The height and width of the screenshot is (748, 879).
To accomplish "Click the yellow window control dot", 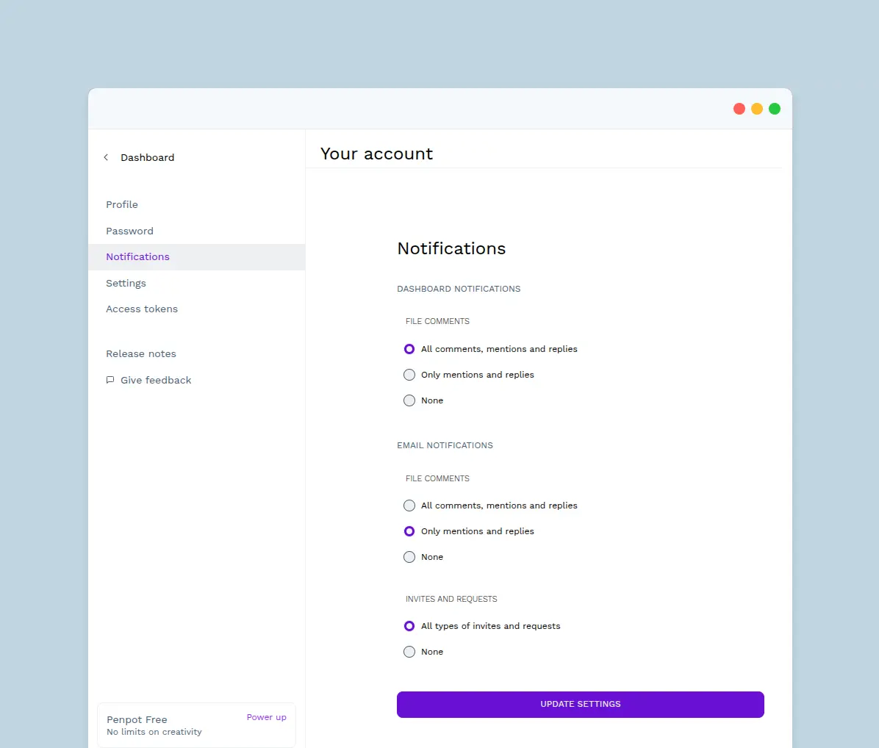I will point(757,109).
